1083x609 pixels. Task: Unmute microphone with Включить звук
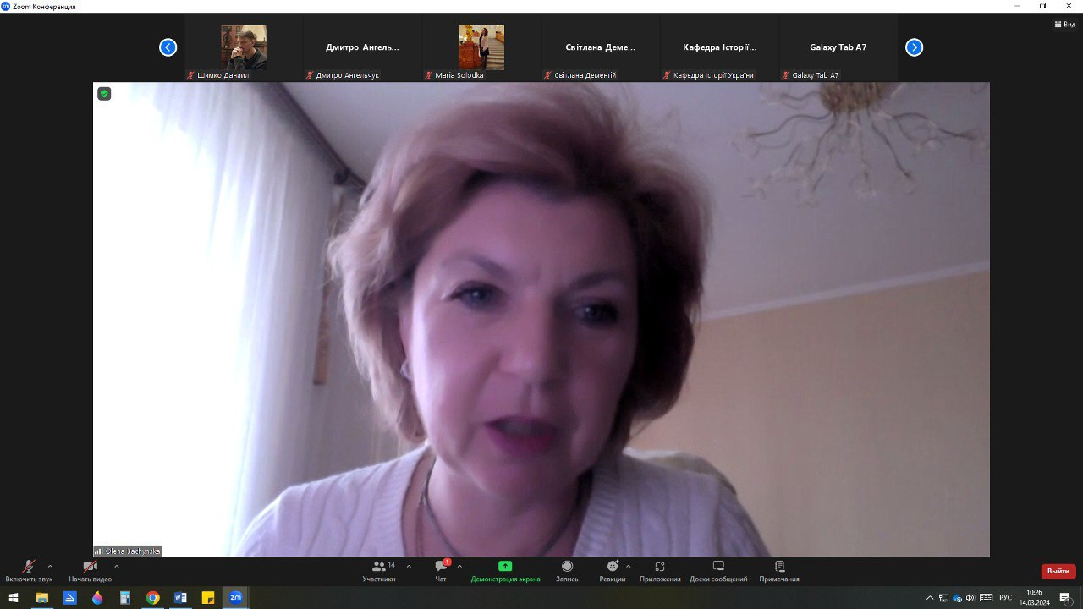click(x=29, y=571)
